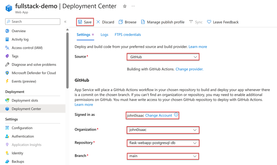Click Learn more beside deploy description
Screen dimensions: 277x165
(x=198, y=47)
